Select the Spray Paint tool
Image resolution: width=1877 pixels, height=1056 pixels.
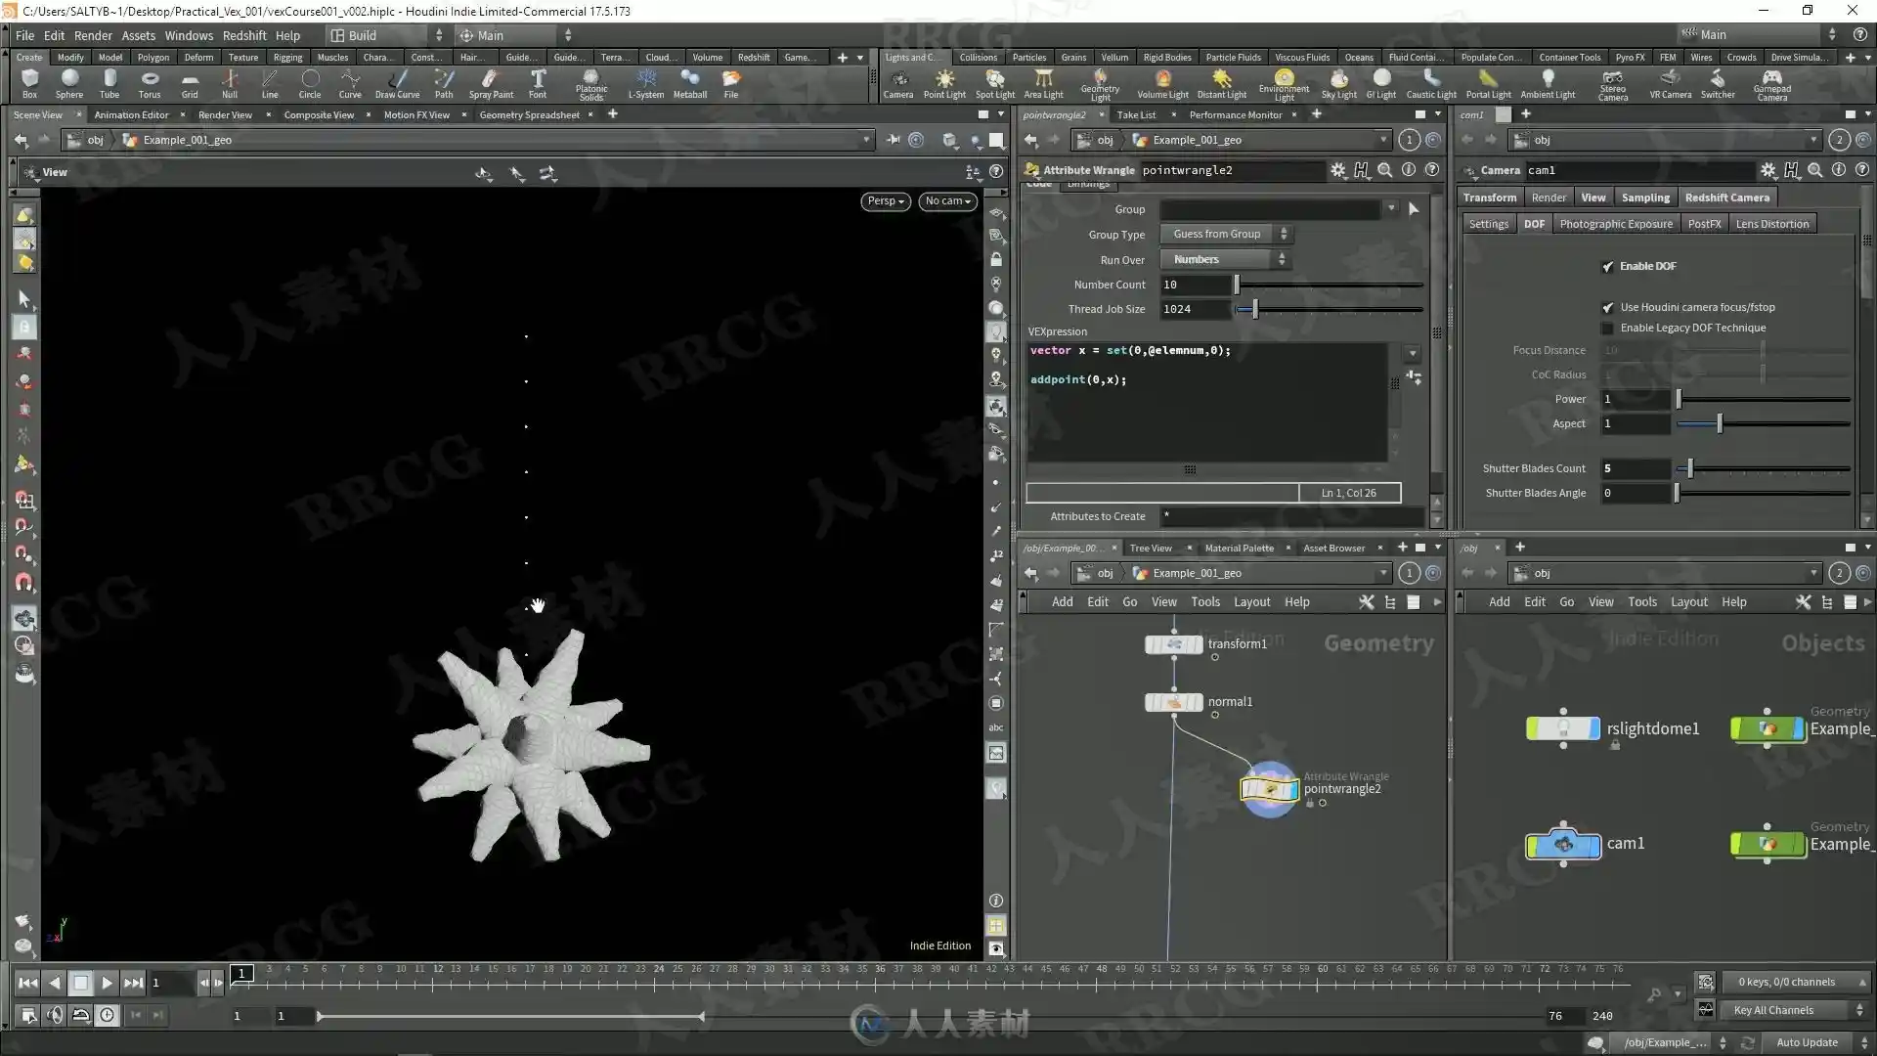coord(491,83)
